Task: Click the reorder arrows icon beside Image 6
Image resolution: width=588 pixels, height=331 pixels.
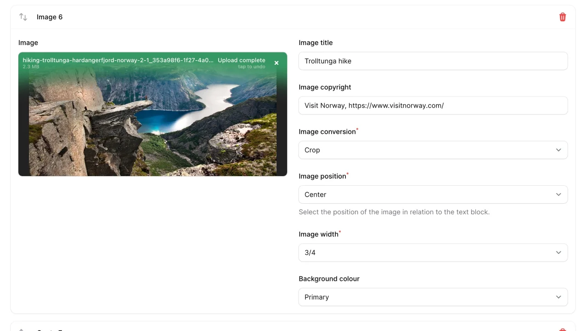Action: 23,17
